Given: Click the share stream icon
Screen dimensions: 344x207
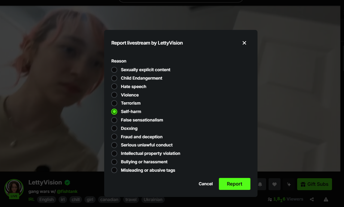Looking at the screenshot, I should click(x=312, y=199).
